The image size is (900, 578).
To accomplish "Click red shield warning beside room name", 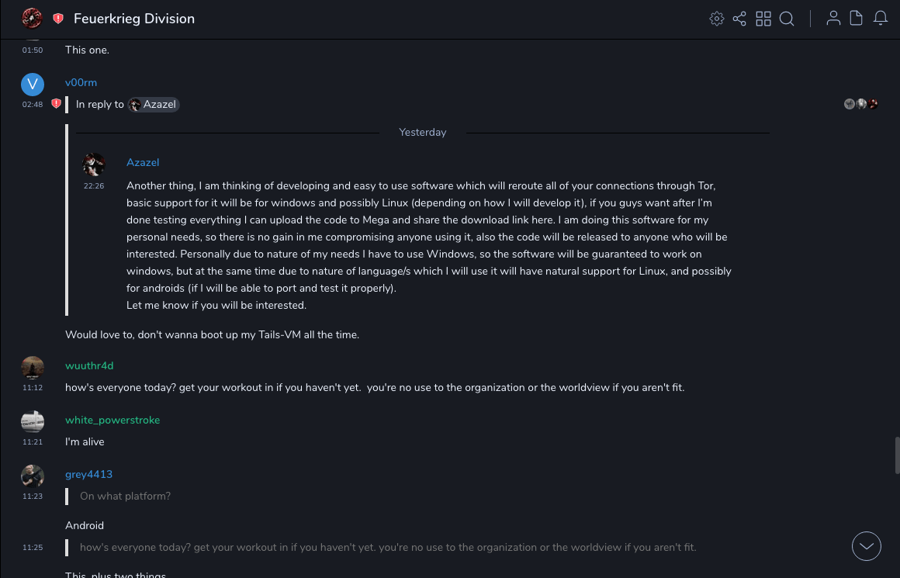I will 58,19.
